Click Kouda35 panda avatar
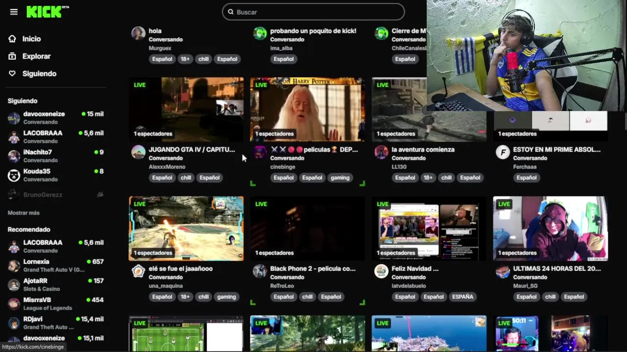The height and width of the screenshot is (352, 627). (x=14, y=175)
